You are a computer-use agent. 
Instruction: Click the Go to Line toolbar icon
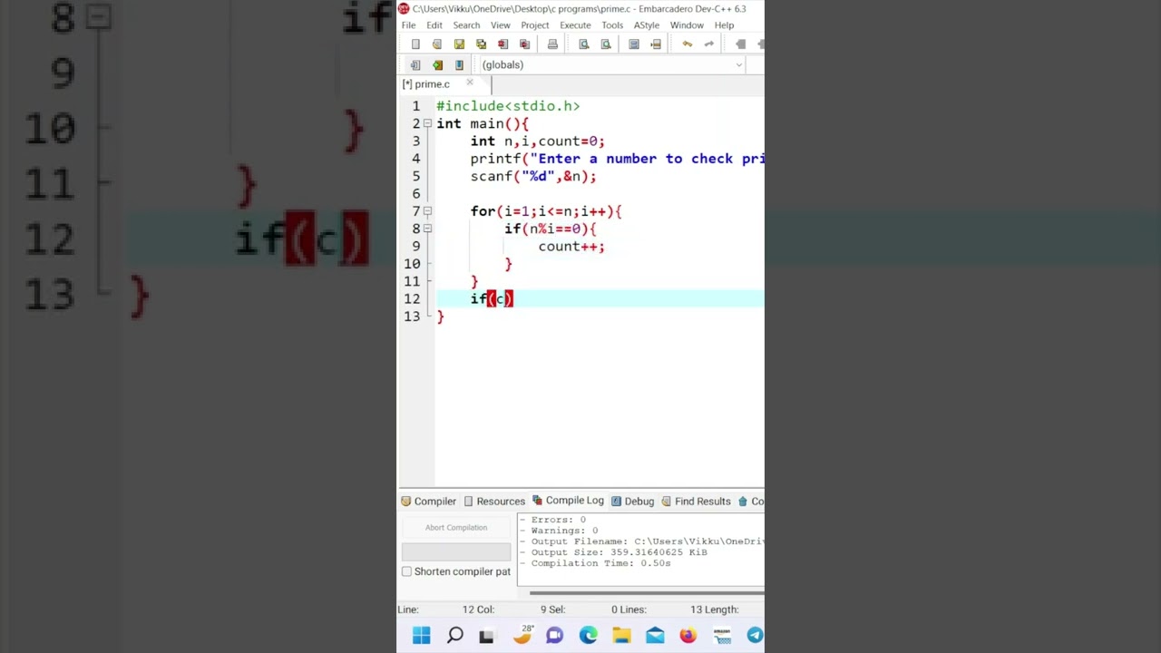[656, 44]
